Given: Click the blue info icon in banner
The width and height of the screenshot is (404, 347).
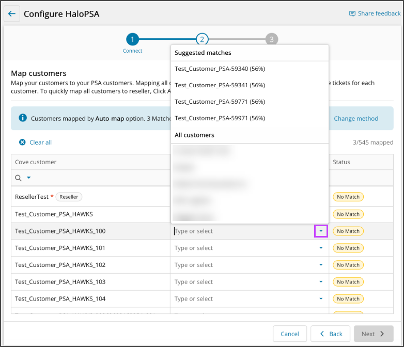Looking at the screenshot, I should tap(23, 118).
